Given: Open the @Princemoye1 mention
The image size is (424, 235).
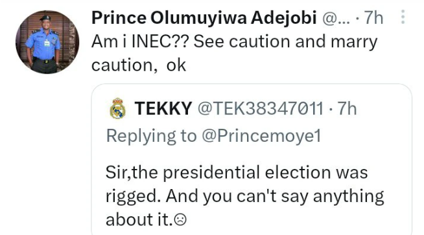Looking at the screenshot, I should 261,135.
